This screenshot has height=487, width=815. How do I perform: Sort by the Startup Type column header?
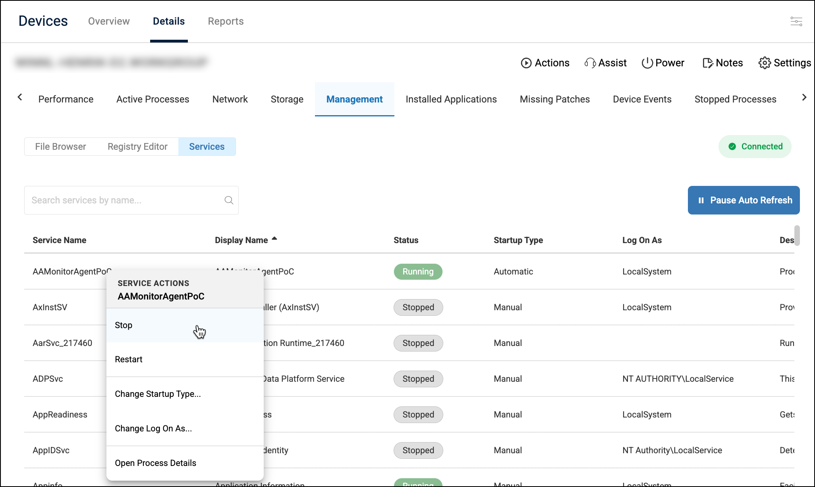[x=518, y=240]
